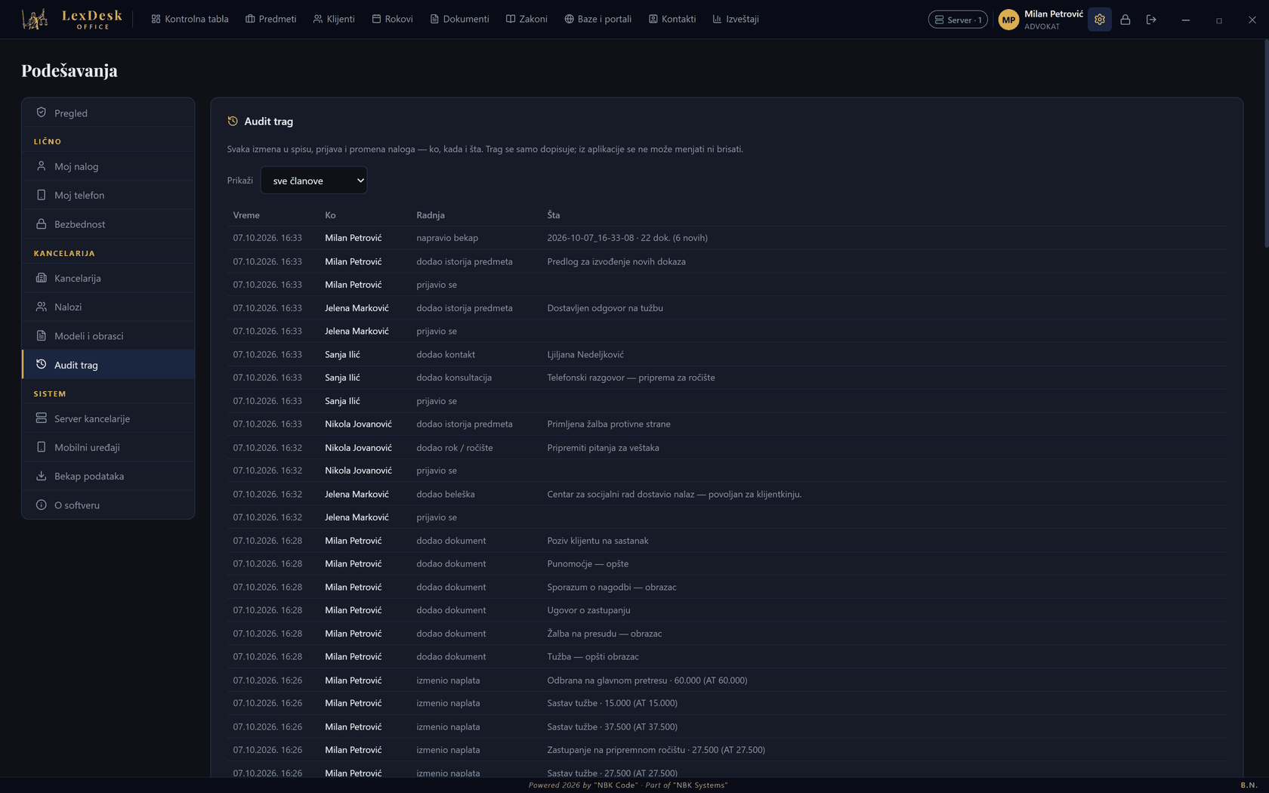
Task: Click 'Ljiljana Nedeljković' entry text
Action: tap(585, 354)
